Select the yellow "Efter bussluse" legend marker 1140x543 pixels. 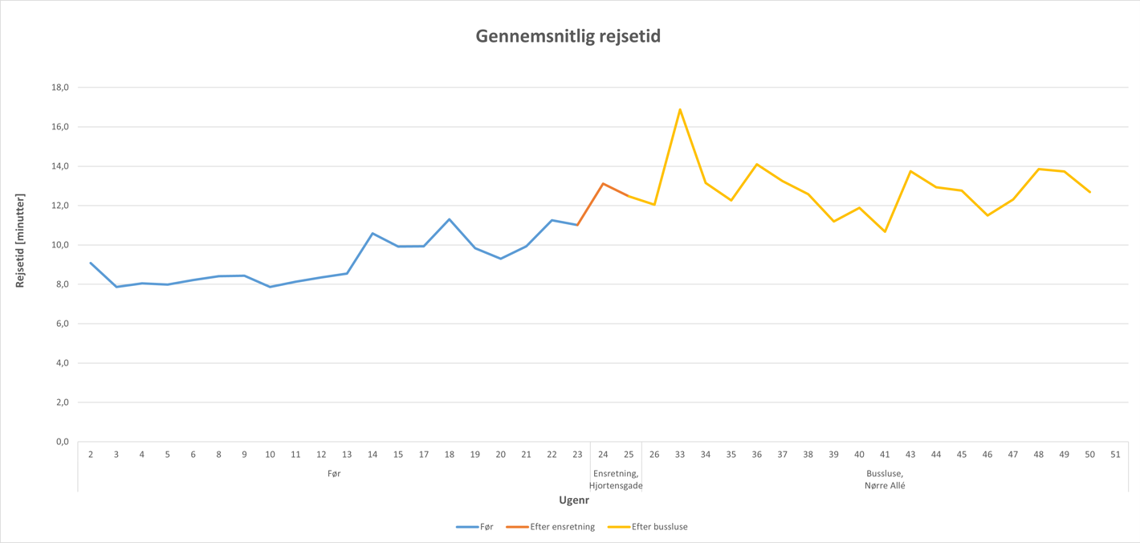[618, 527]
